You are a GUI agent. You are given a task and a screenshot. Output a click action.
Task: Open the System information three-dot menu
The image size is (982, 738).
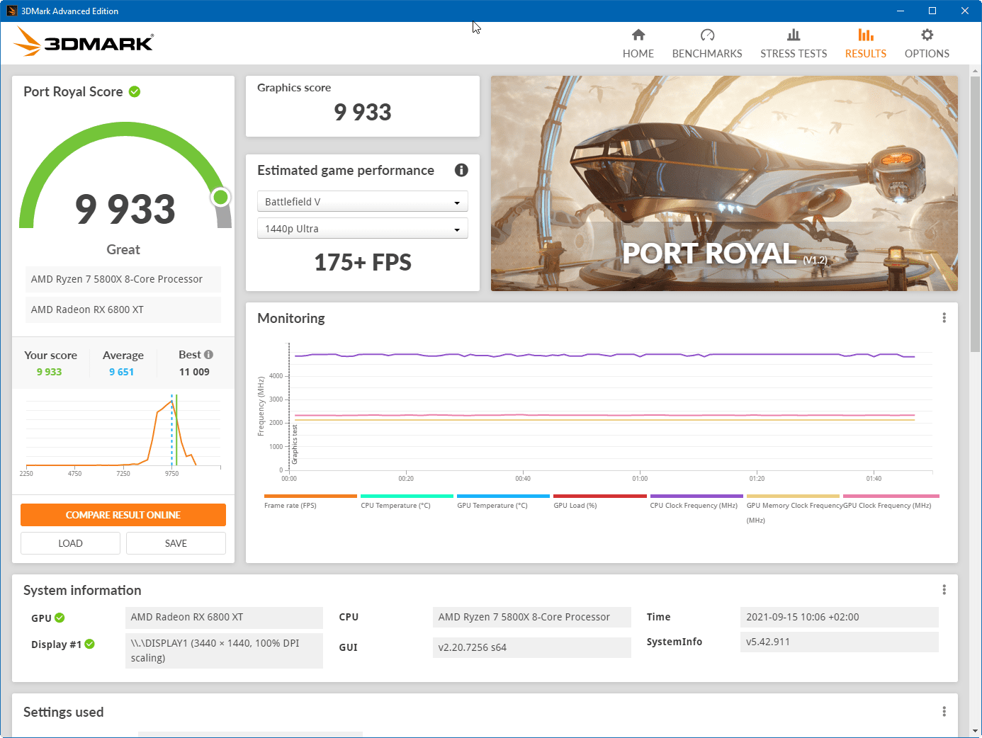click(944, 590)
